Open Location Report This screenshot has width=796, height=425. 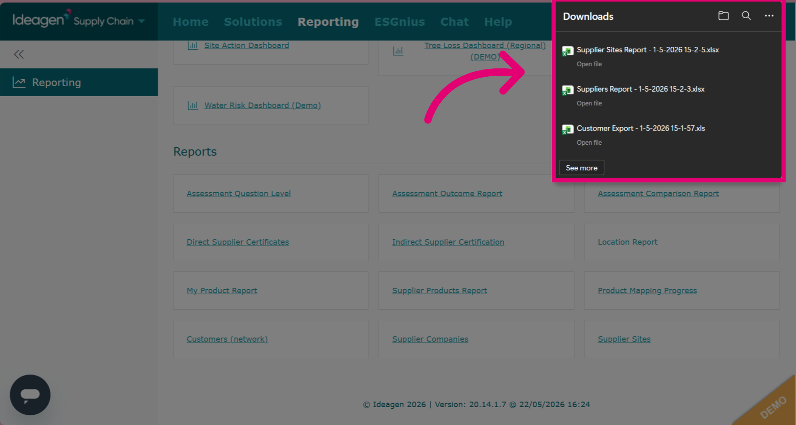[628, 242]
